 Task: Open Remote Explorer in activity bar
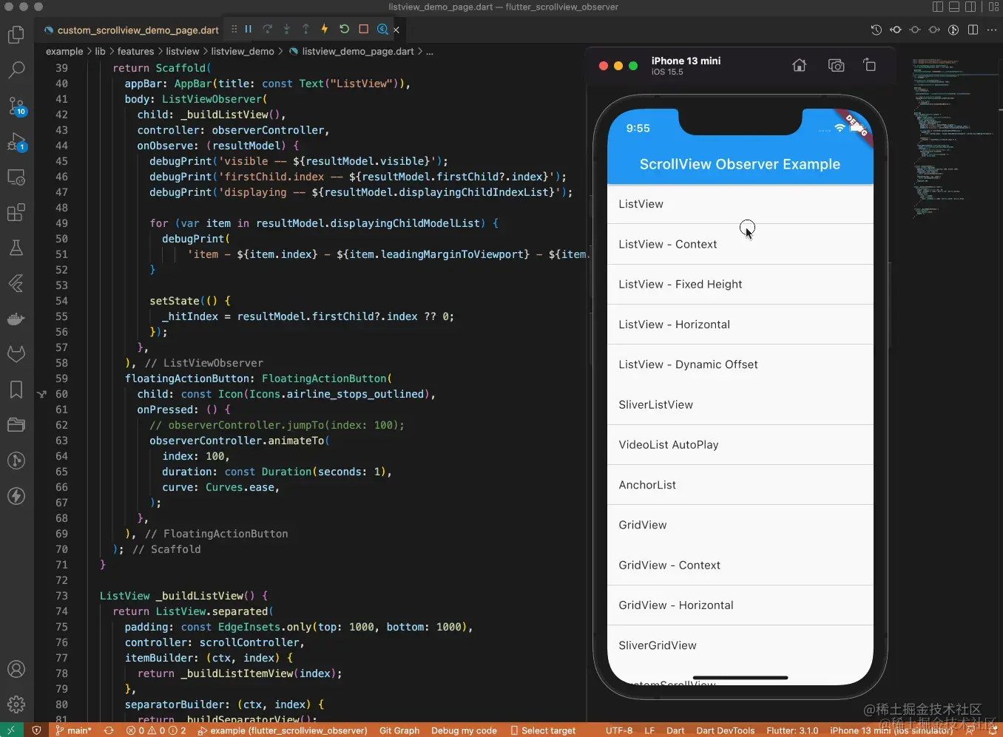pyautogui.click(x=16, y=177)
